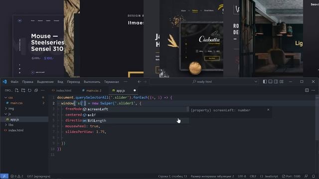Open index.html in the file tree
Image resolution: width=319 pixels, height=179 pixels.
tap(15, 130)
